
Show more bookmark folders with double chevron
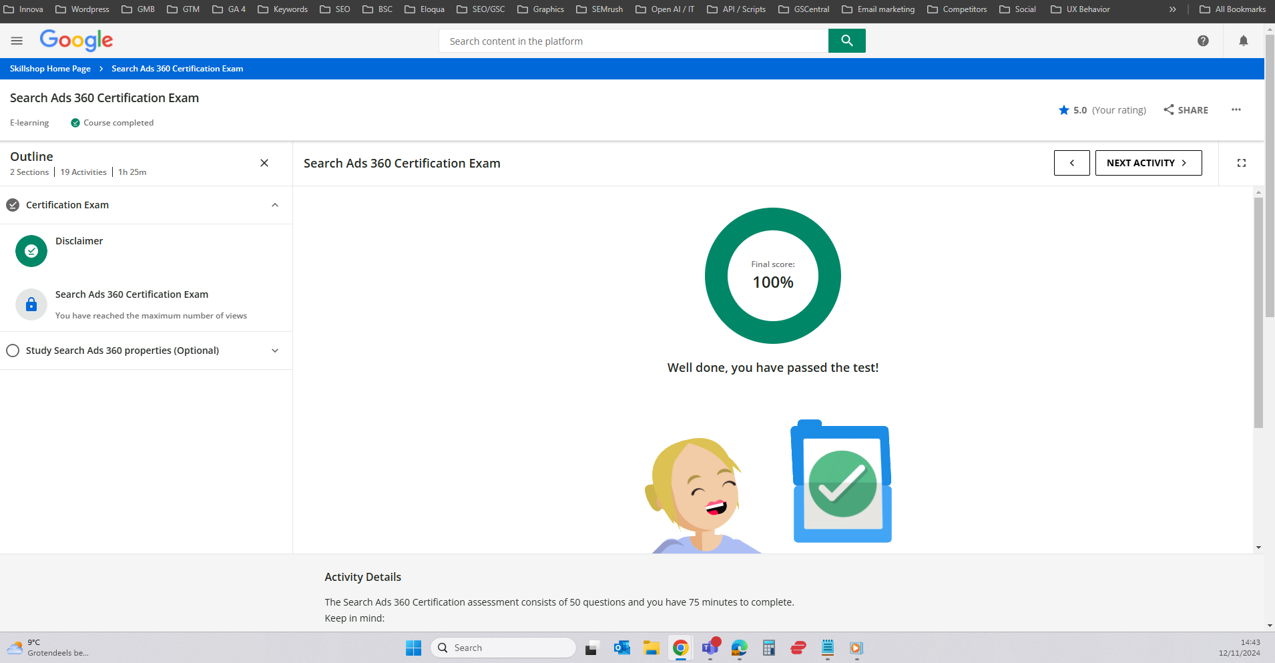pos(1172,9)
